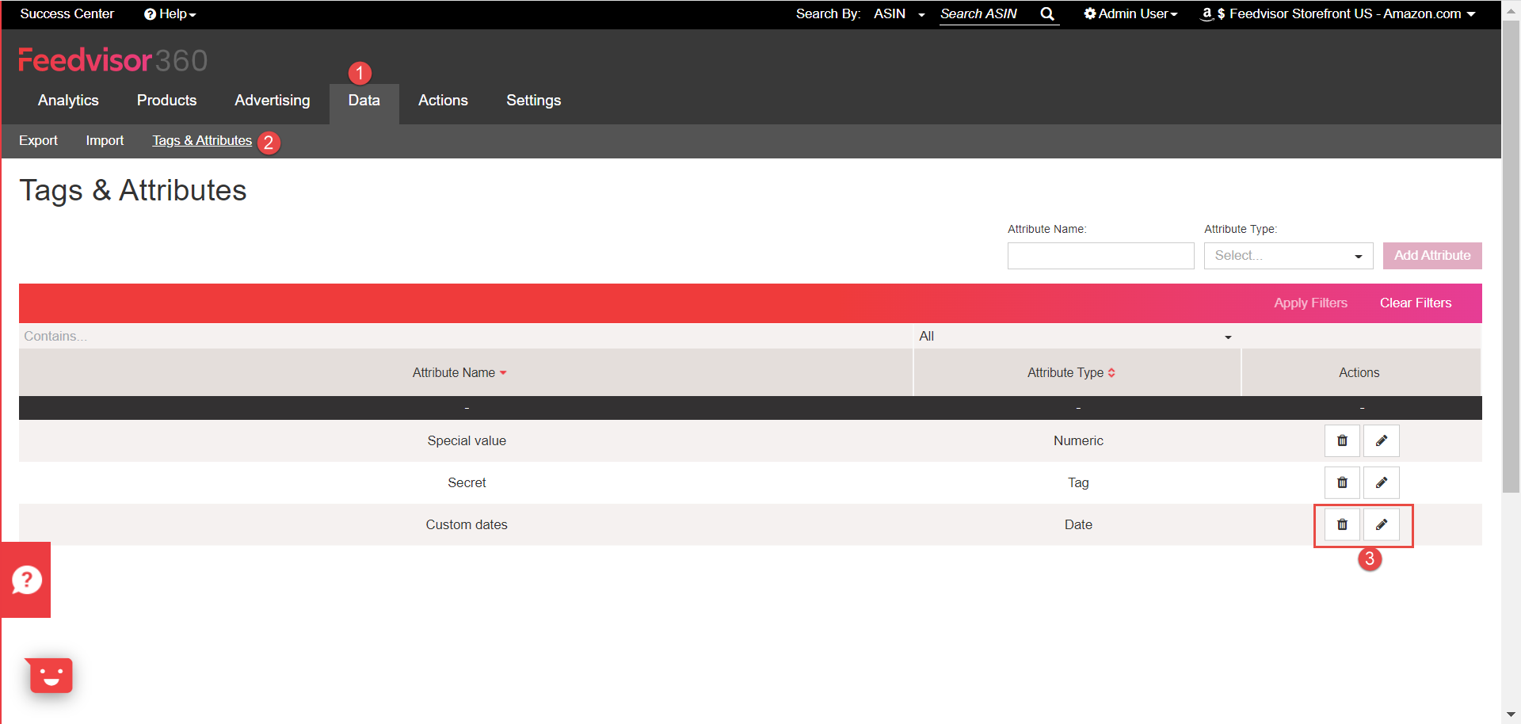Focus the Attribute Name input field
Screen dimensions: 1521x724
pos(1100,256)
